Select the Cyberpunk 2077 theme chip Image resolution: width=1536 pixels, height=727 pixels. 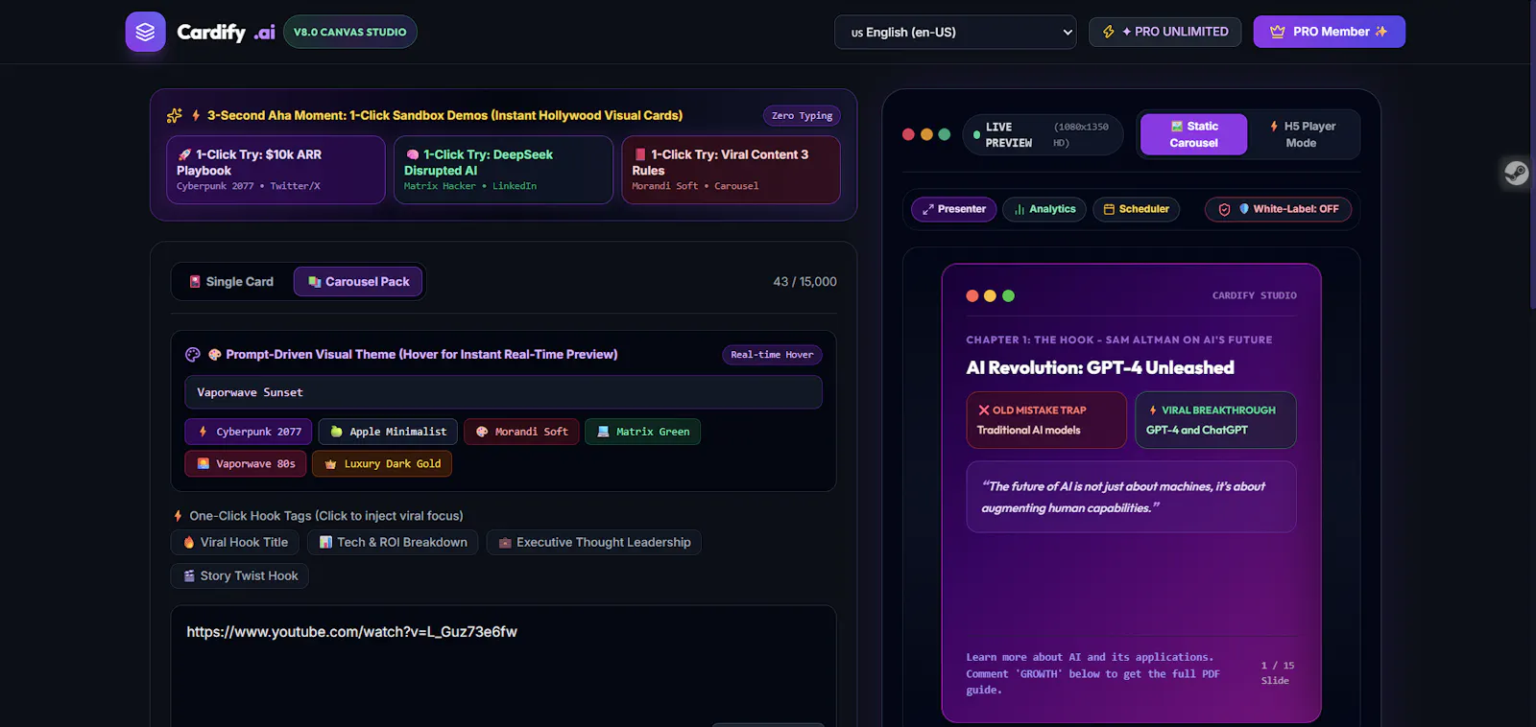[248, 432]
